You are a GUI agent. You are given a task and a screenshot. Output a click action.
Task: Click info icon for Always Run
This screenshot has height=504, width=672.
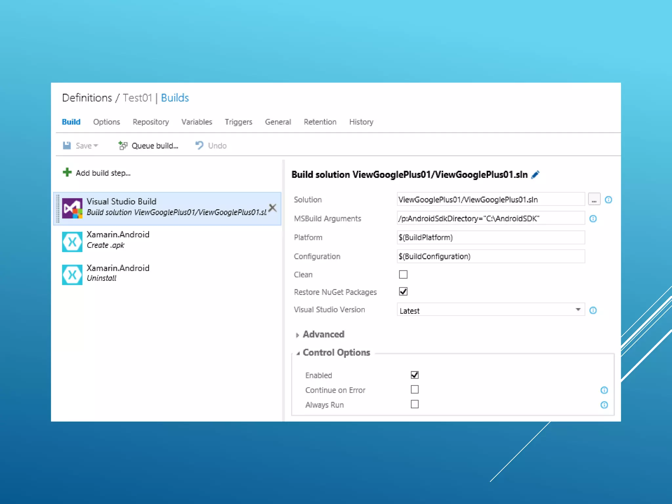pos(604,405)
